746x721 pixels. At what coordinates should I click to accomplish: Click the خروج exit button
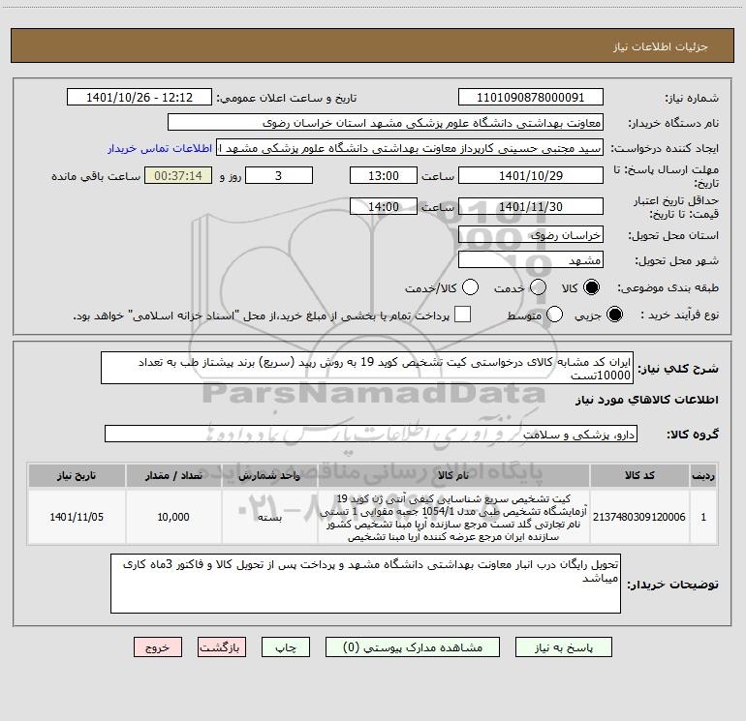(x=158, y=647)
